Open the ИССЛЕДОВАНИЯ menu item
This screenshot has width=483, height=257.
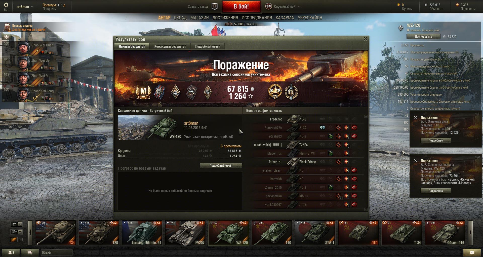pos(257,18)
